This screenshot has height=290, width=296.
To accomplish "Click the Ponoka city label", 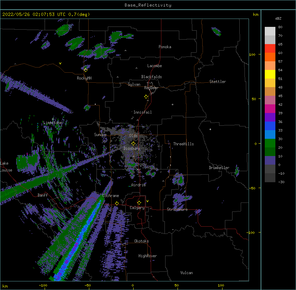I will point(165,47).
